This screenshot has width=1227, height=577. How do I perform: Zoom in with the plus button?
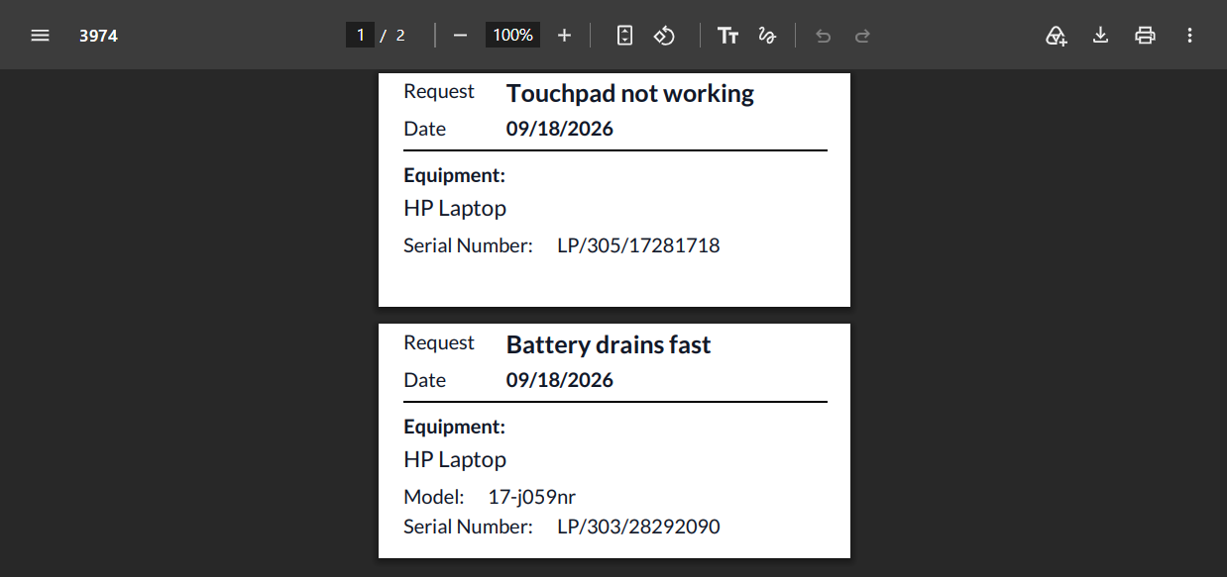tap(564, 36)
